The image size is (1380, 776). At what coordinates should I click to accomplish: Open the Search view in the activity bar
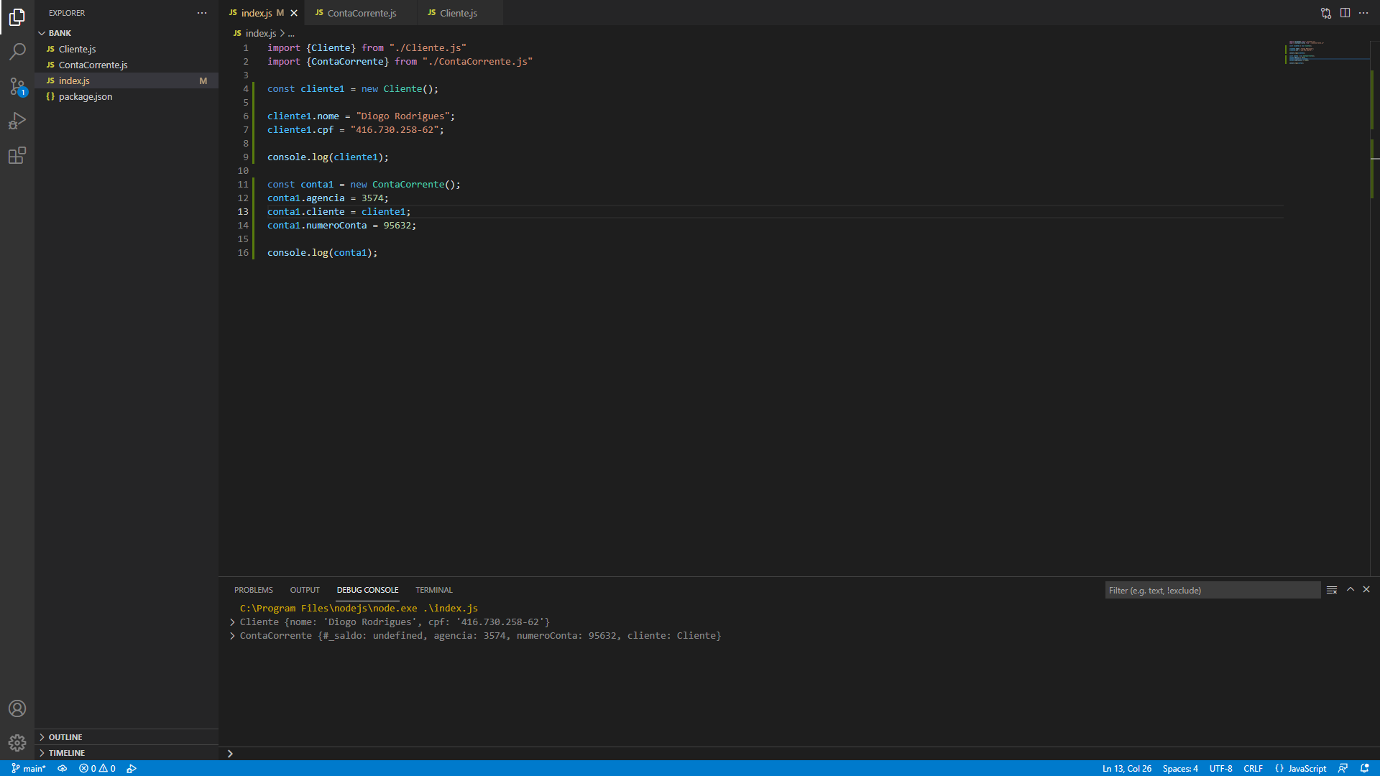click(x=17, y=52)
